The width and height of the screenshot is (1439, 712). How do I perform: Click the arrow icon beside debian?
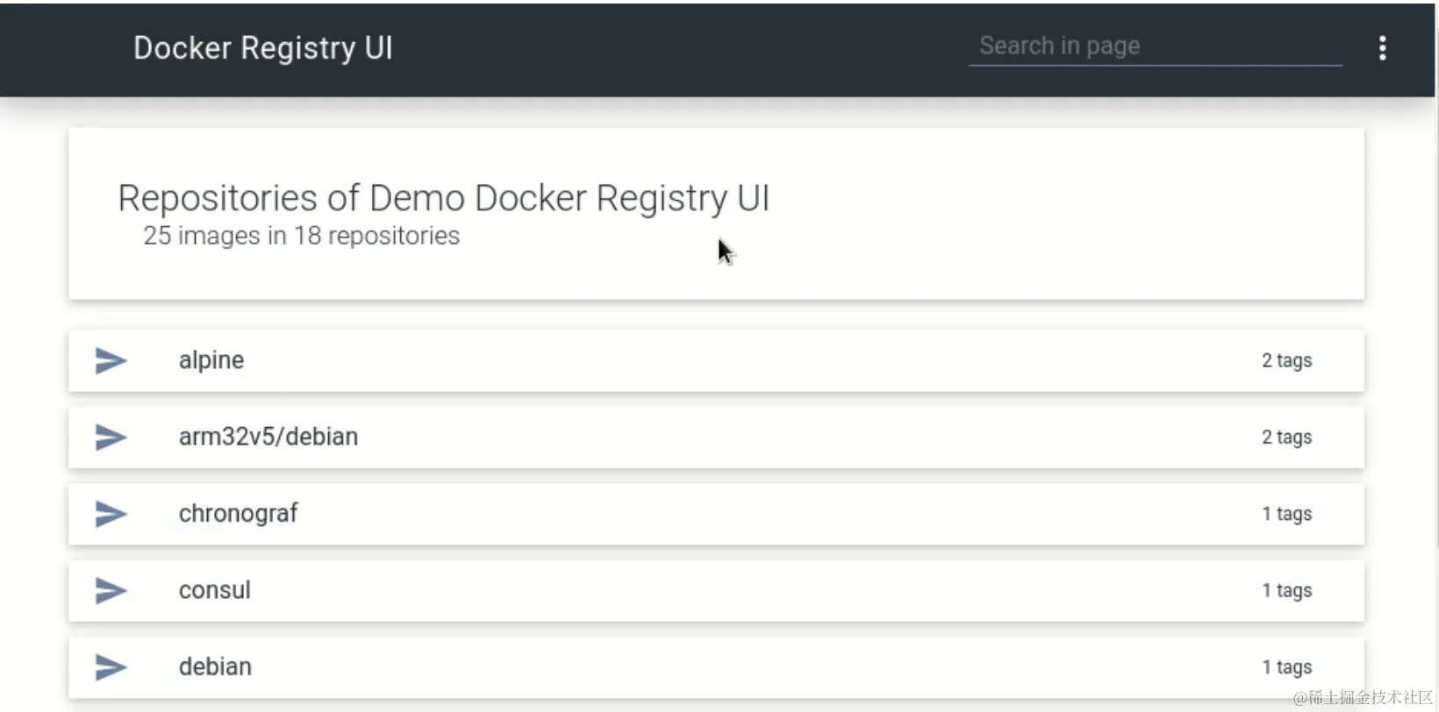(x=111, y=667)
